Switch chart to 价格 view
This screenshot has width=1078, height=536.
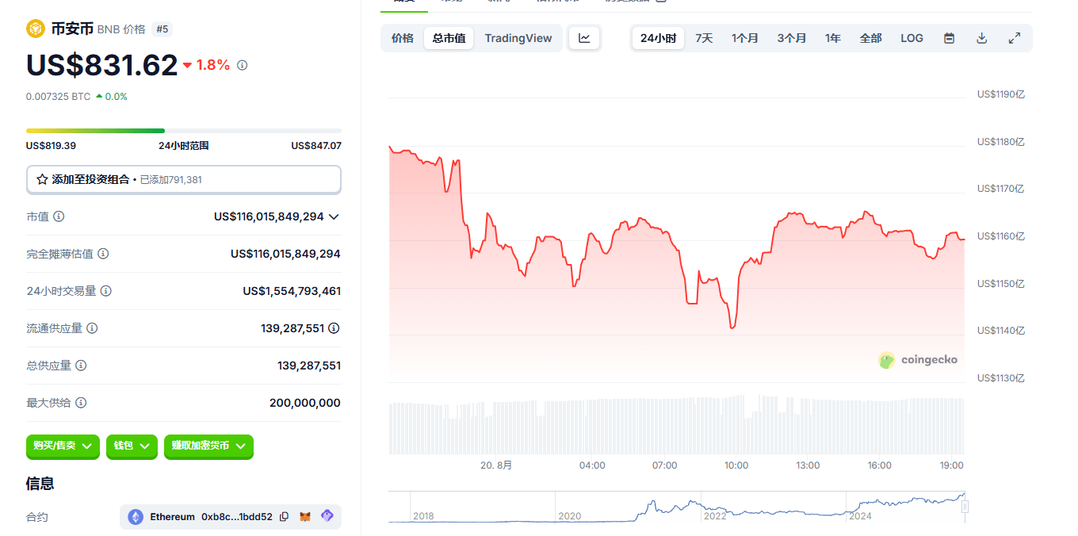[x=403, y=38]
